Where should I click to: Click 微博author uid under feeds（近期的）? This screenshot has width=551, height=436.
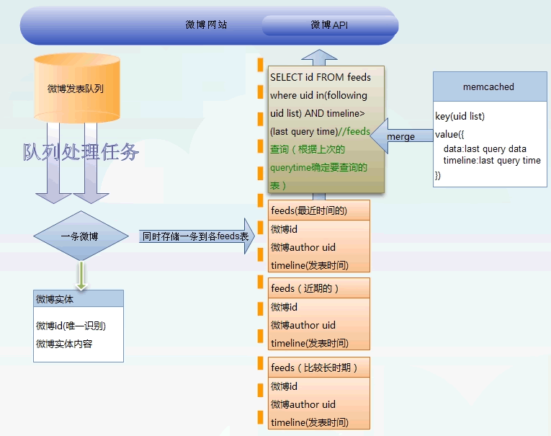[x=303, y=325]
